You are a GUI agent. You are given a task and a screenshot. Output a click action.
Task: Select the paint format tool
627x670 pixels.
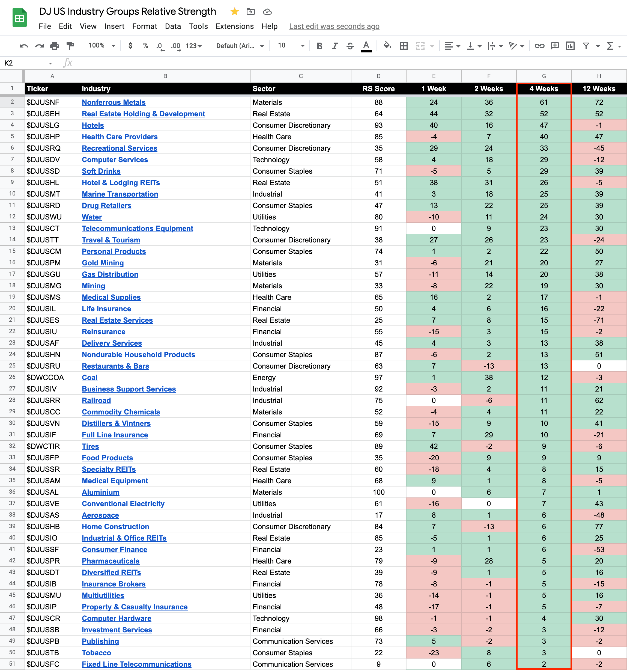pos(70,46)
